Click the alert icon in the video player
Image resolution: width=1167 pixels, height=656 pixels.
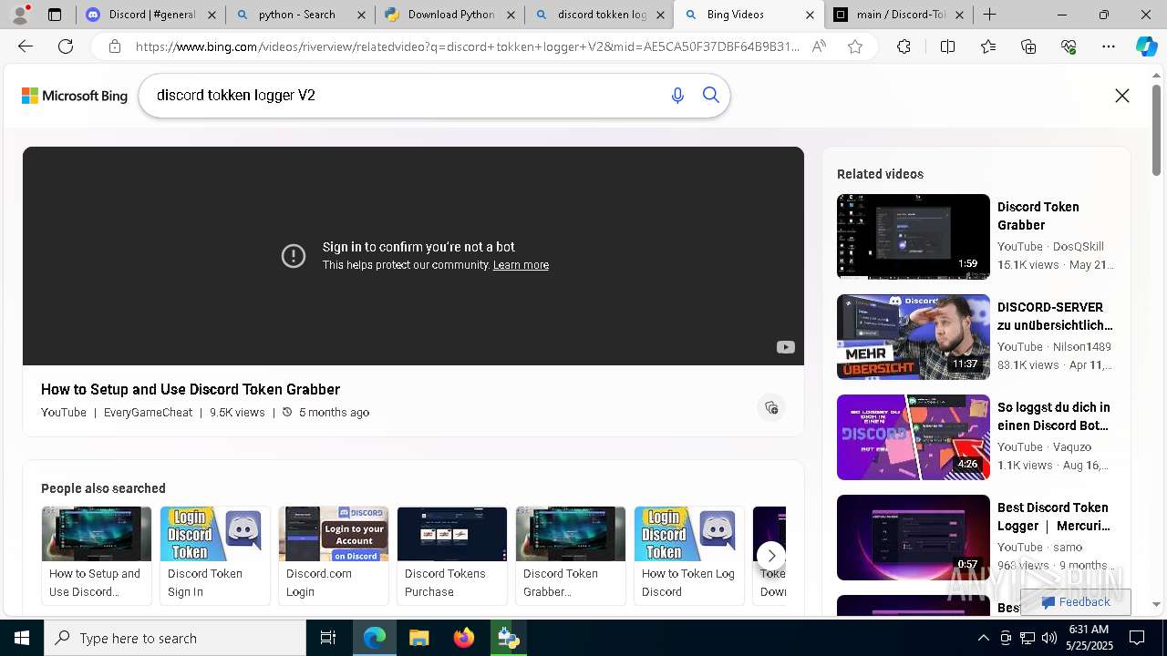(294, 256)
